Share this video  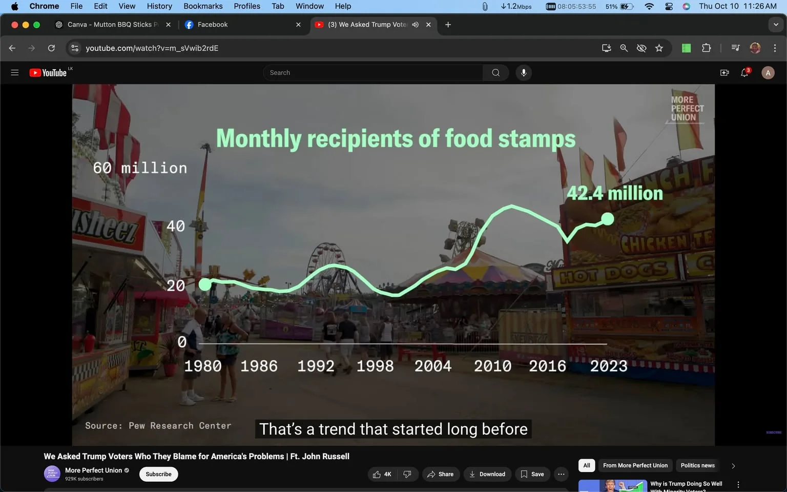click(x=441, y=475)
